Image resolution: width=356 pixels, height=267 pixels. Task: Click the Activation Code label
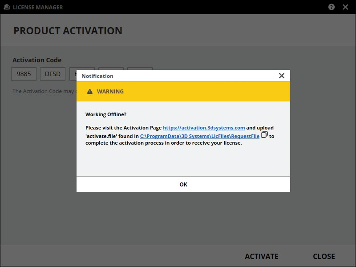[x=37, y=60]
